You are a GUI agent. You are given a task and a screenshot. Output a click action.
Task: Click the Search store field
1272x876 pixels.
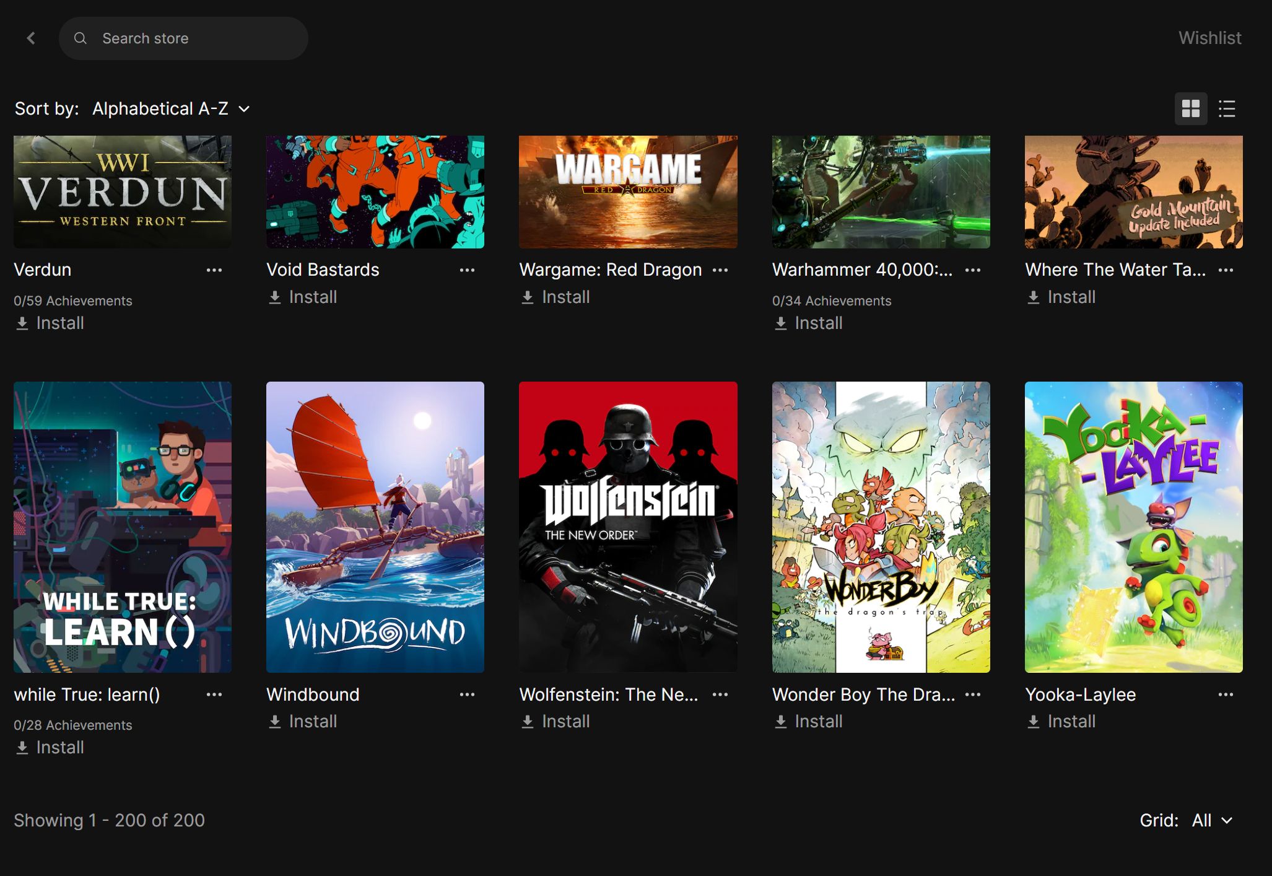pos(183,38)
